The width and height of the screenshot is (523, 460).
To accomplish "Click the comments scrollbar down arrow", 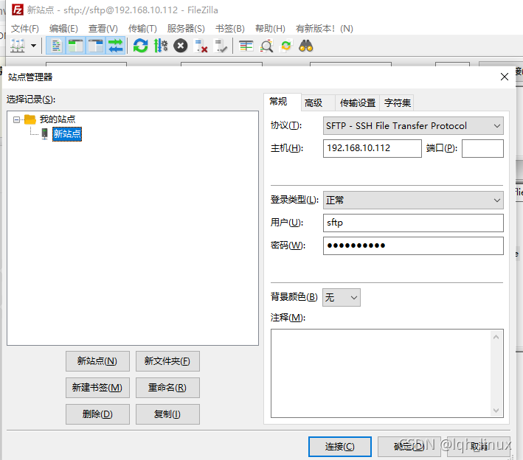I will [496, 411].
